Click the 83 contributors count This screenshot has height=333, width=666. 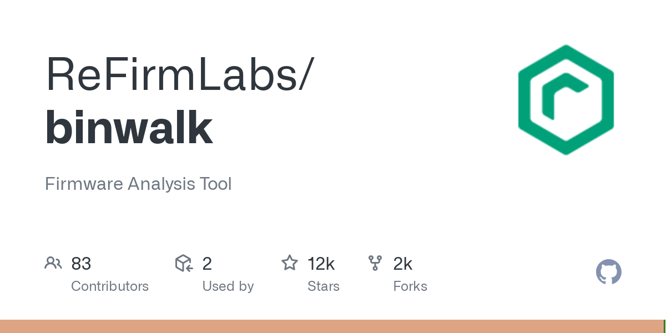(81, 264)
